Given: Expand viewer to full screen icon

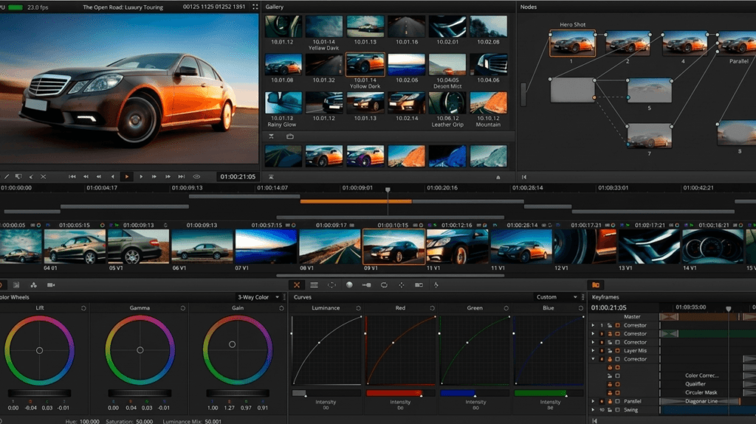Looking at the screenshot, I should tap(255, 7).
